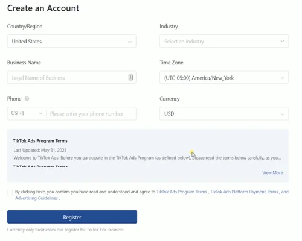Open the America/New_York time zone dropdown

pyautogui.click(x=224, y=77)
